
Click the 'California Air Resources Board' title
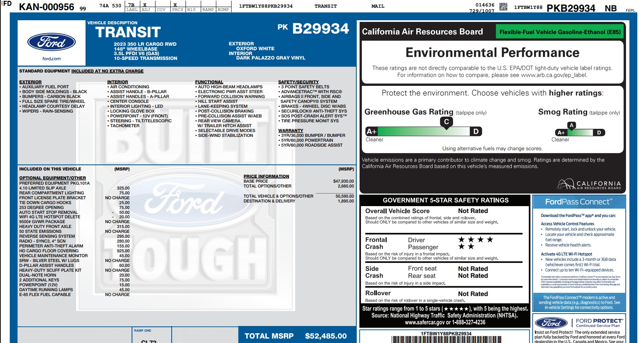point(422,32)
